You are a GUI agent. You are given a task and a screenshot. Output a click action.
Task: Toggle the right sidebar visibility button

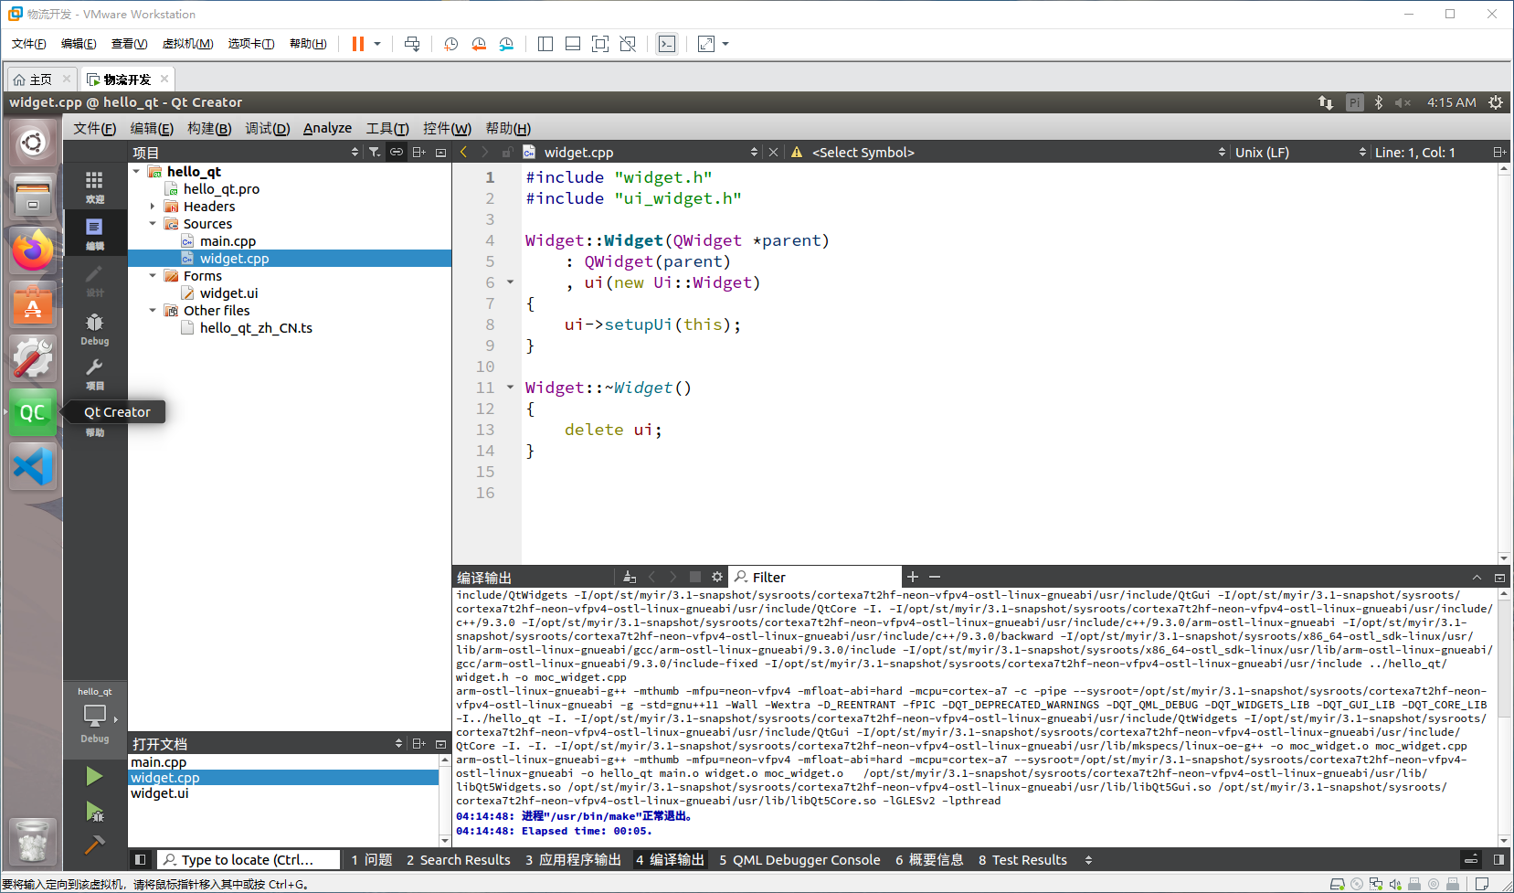1498,859
